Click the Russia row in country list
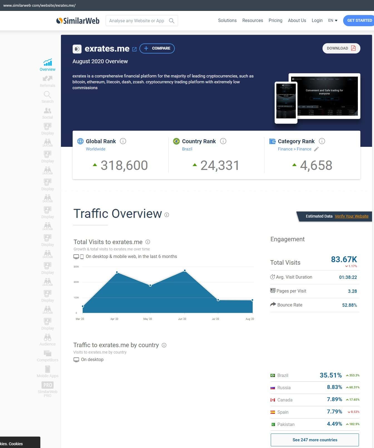 [315, 388]
